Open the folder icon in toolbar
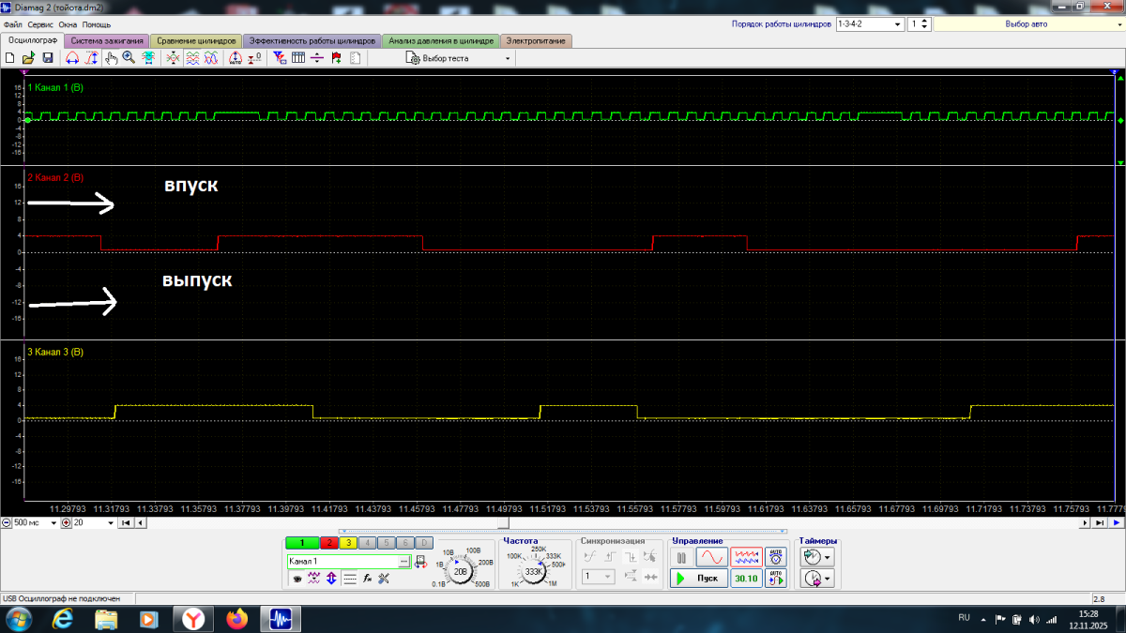The image size is (1126, 633). tap(28, 58)
